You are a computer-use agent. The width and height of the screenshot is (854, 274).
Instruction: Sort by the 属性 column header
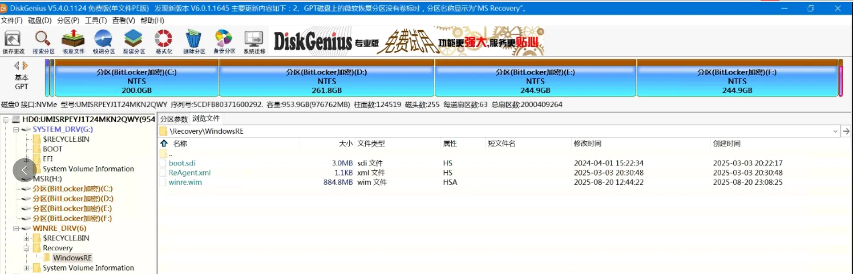pos(450,143)
